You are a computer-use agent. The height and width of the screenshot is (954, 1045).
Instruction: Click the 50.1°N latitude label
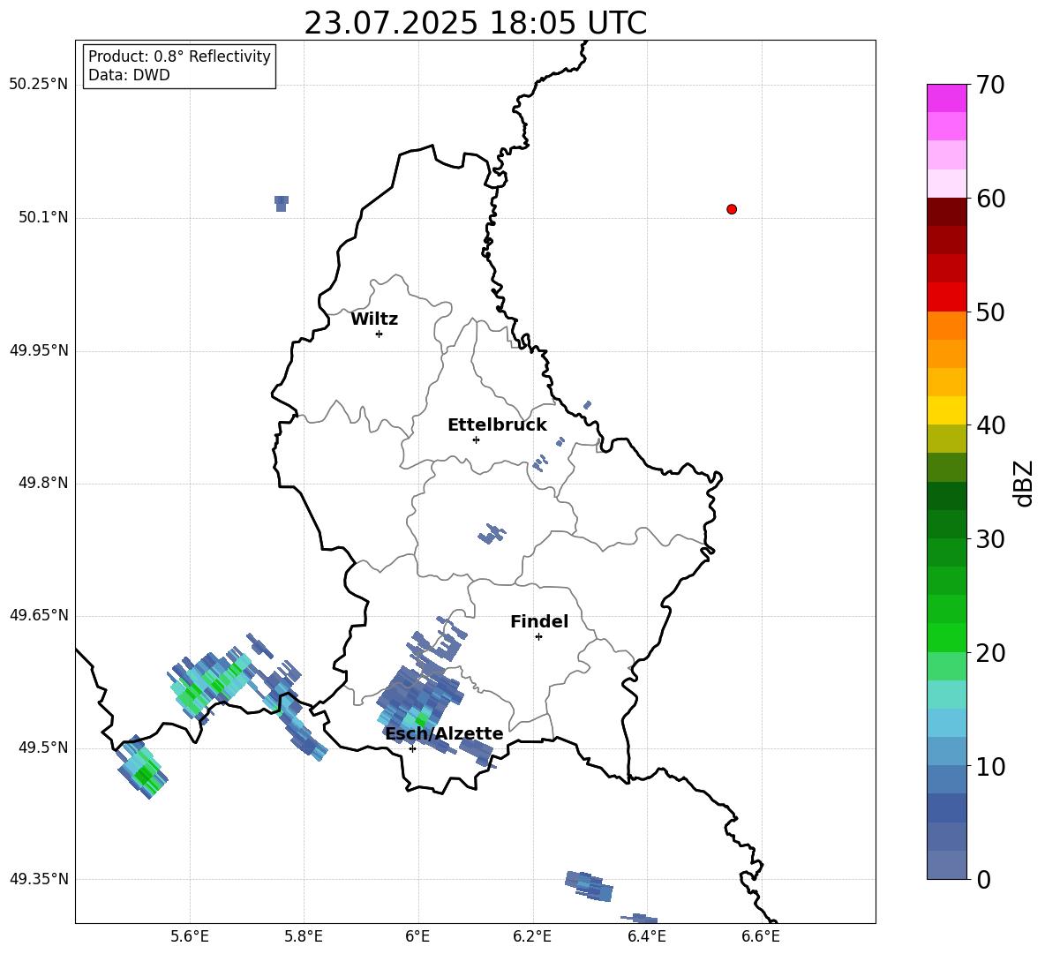43,218
